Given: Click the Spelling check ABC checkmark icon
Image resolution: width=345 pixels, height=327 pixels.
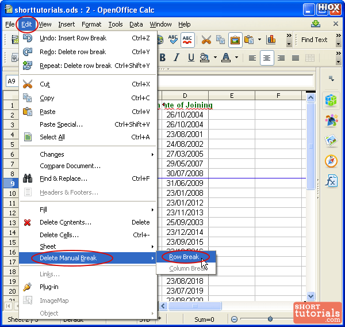Looking at the screenshot, I should 173,40.
